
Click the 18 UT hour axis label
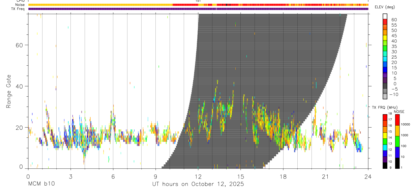coord(283,177)
